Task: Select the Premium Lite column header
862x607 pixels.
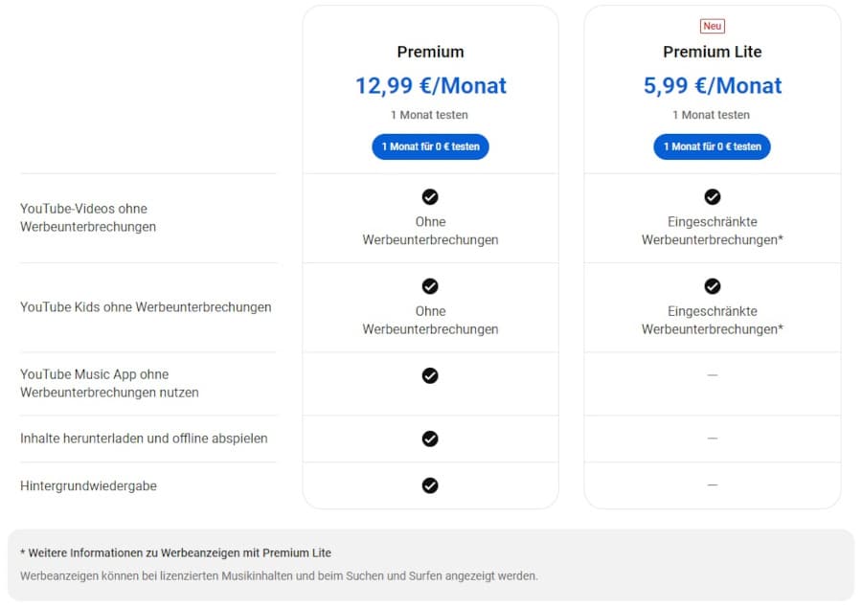Action: (x=712, y=52)
